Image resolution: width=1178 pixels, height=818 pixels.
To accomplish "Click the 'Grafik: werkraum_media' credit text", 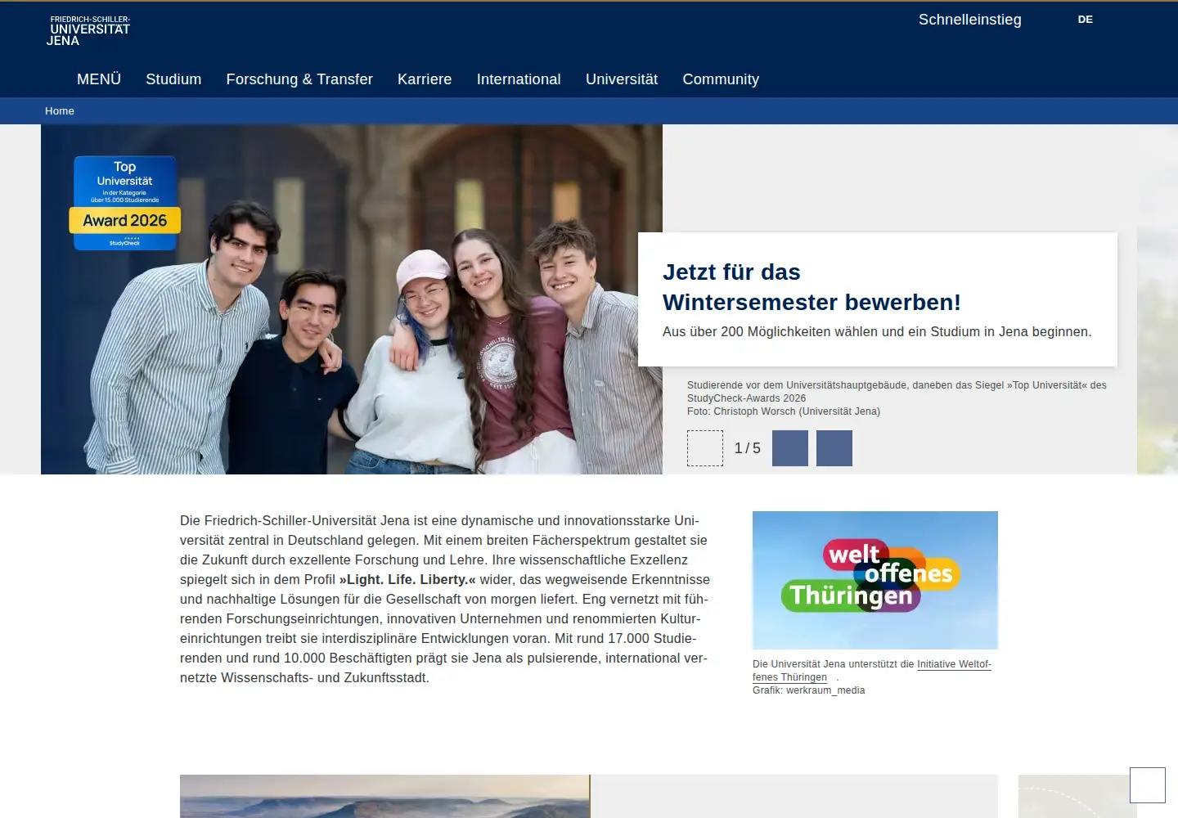I will (x=808, y=690).
